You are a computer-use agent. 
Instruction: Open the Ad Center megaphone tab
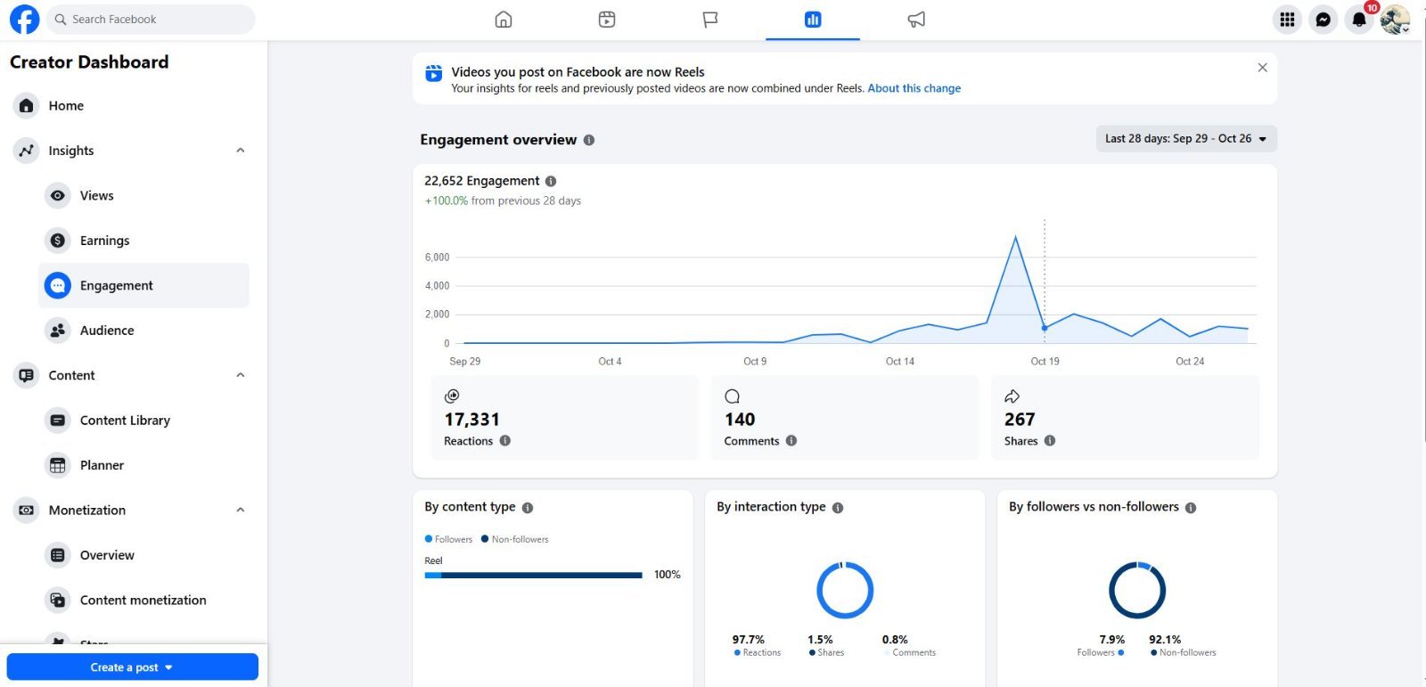[916, 20]
